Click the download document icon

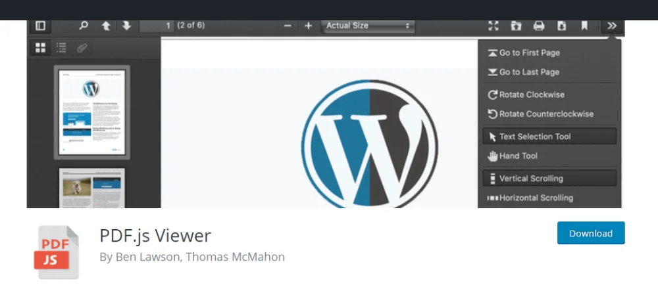click(x=561, y=26)
